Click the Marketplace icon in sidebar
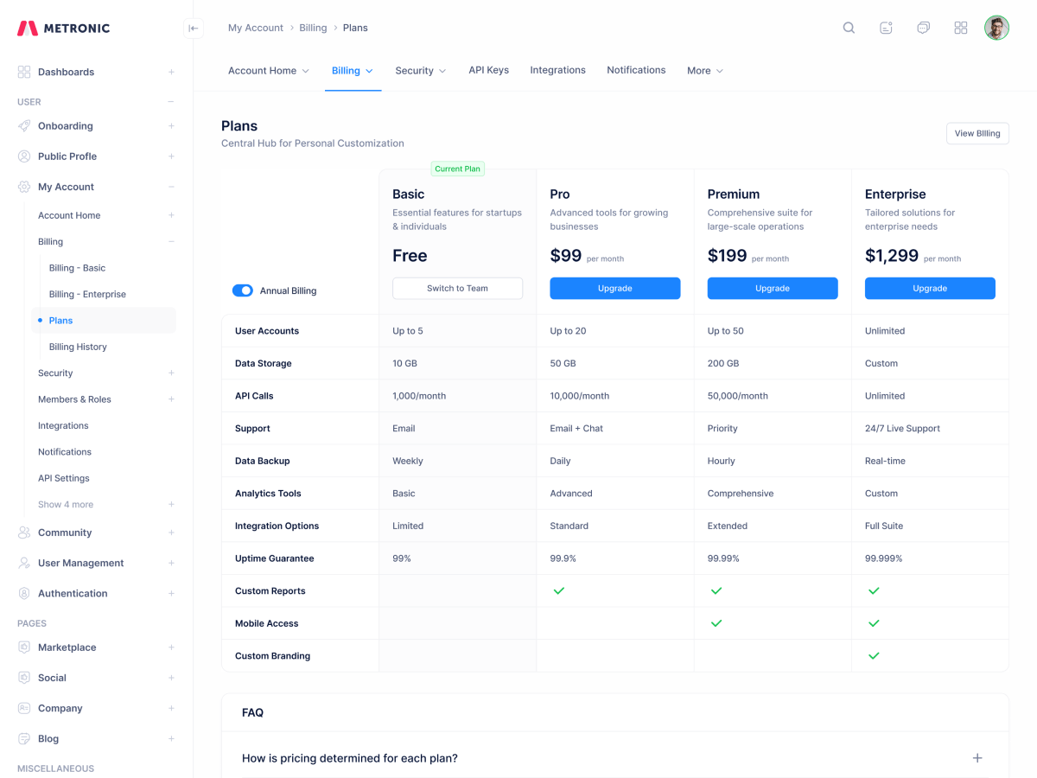Screen dimensions: 1037x778 coord(24,647)
